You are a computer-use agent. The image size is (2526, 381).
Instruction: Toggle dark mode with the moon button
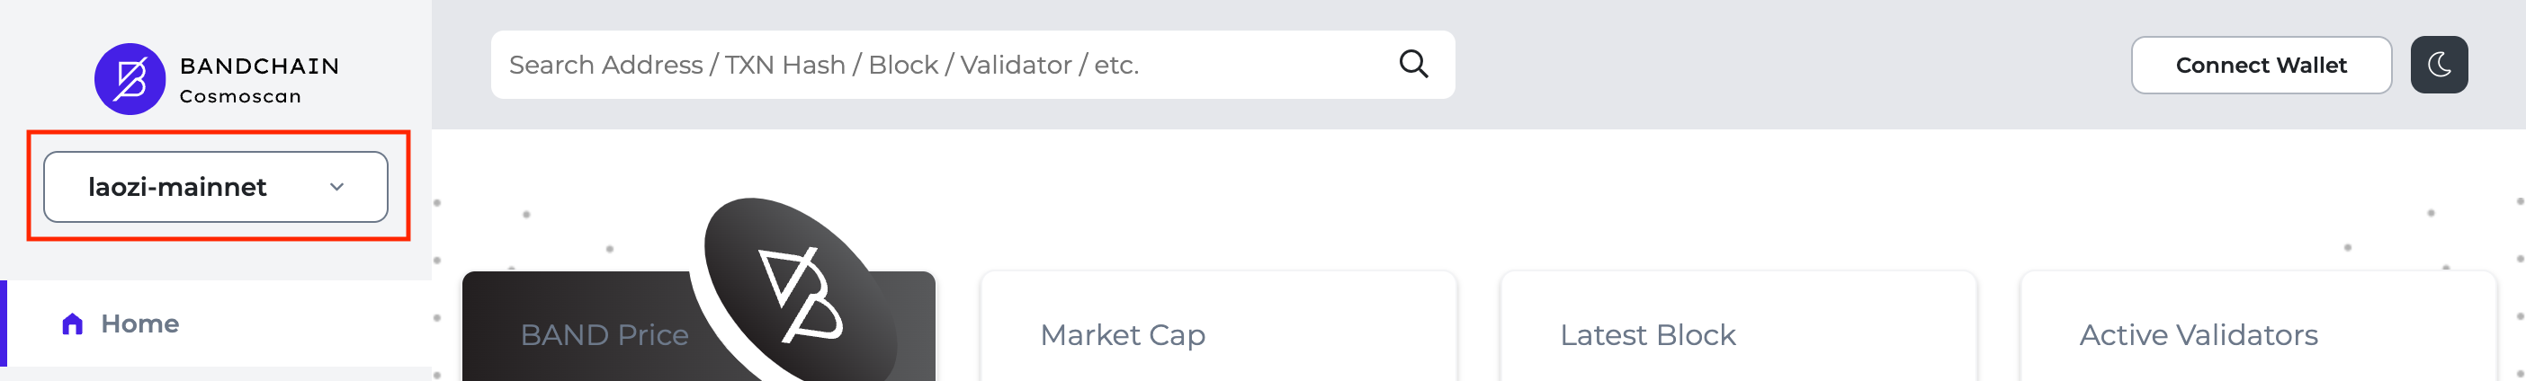pyautogui.click(x=2439, y=65)
